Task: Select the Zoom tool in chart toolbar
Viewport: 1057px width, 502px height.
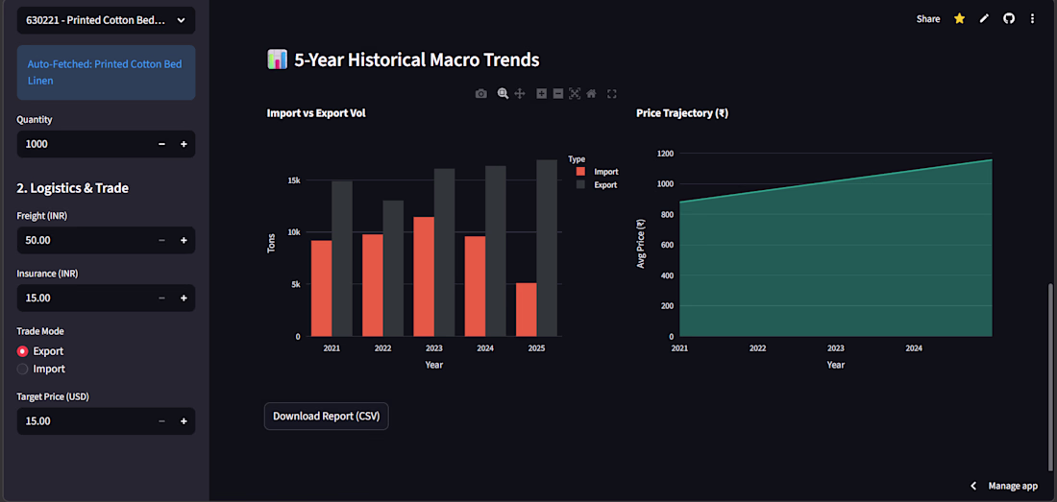Action: 503,93
